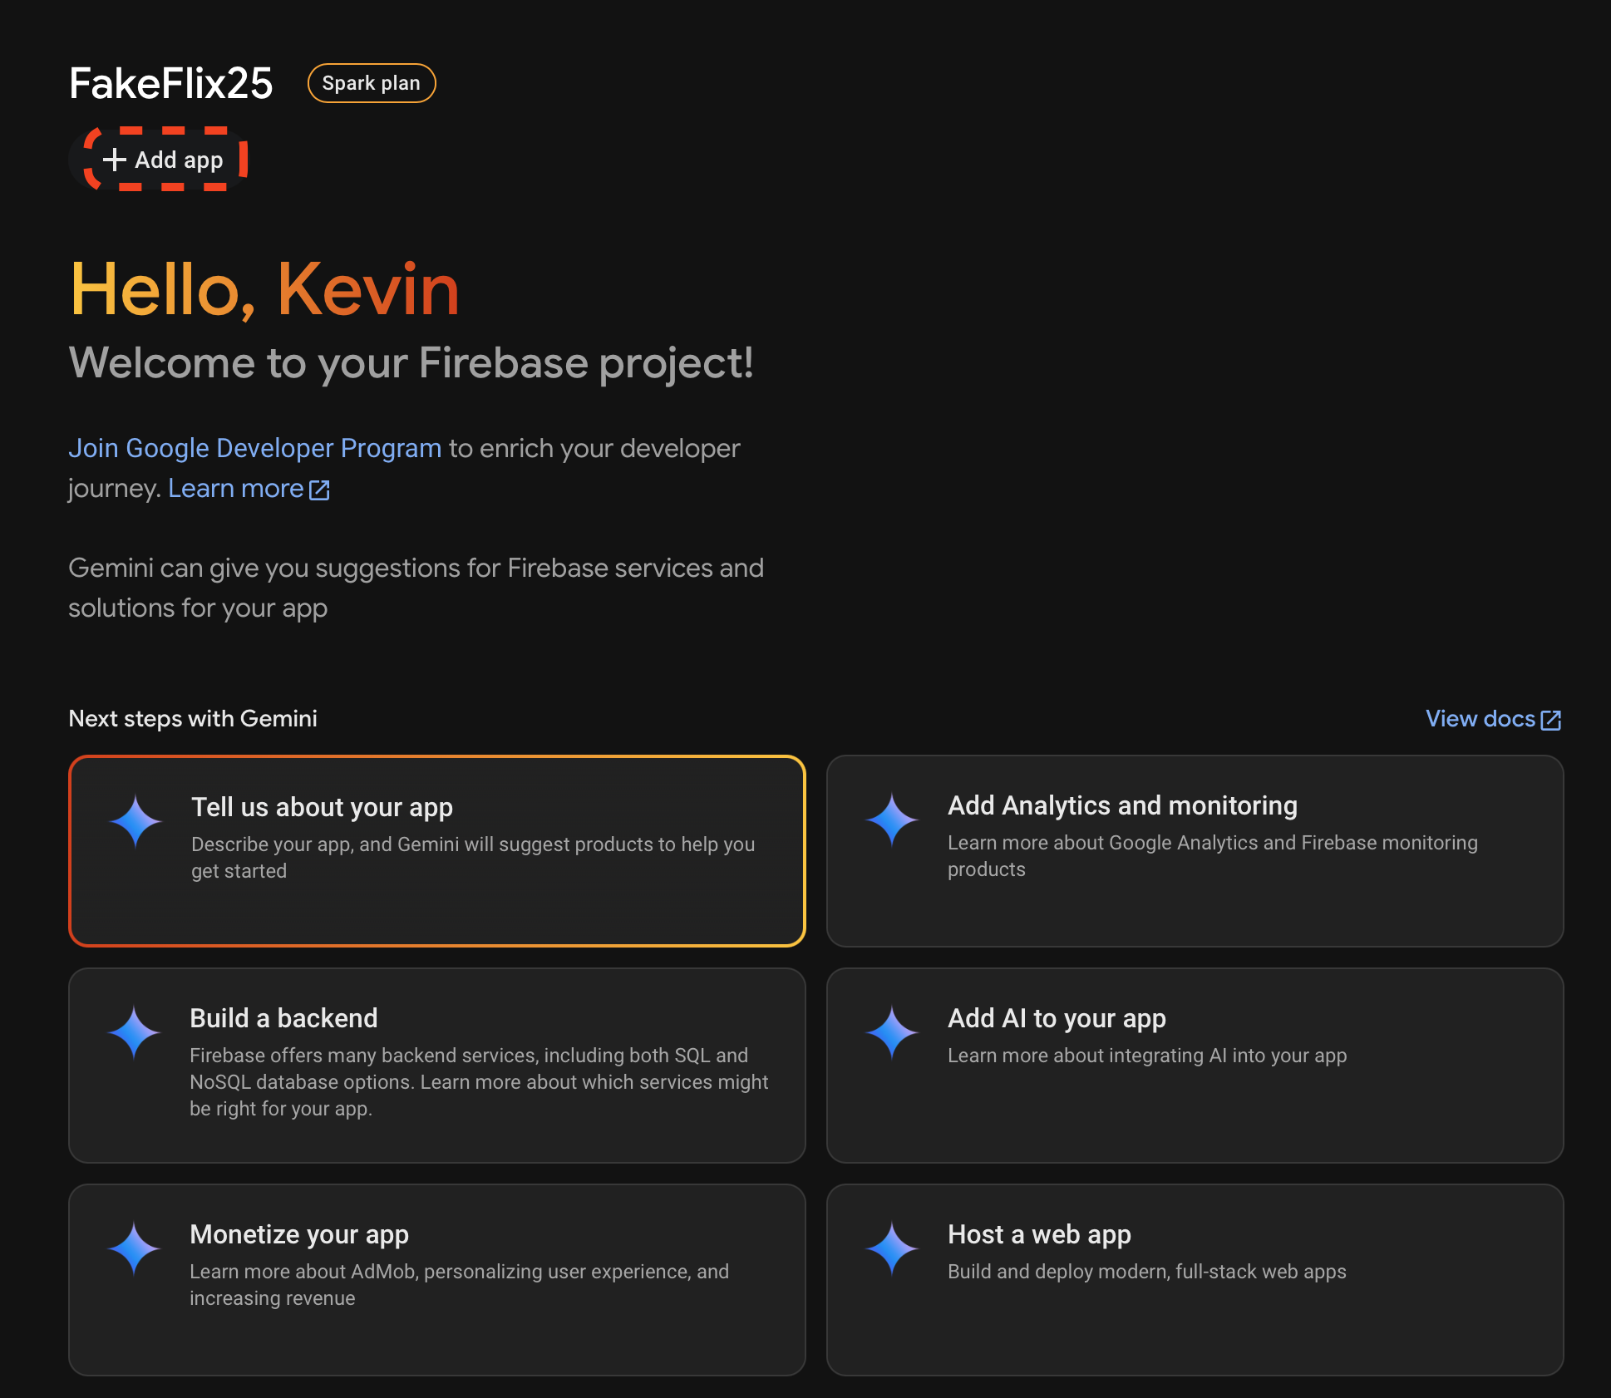
Task: Open the Add Analytics and monitoring card
Action: click(1195, 850)
